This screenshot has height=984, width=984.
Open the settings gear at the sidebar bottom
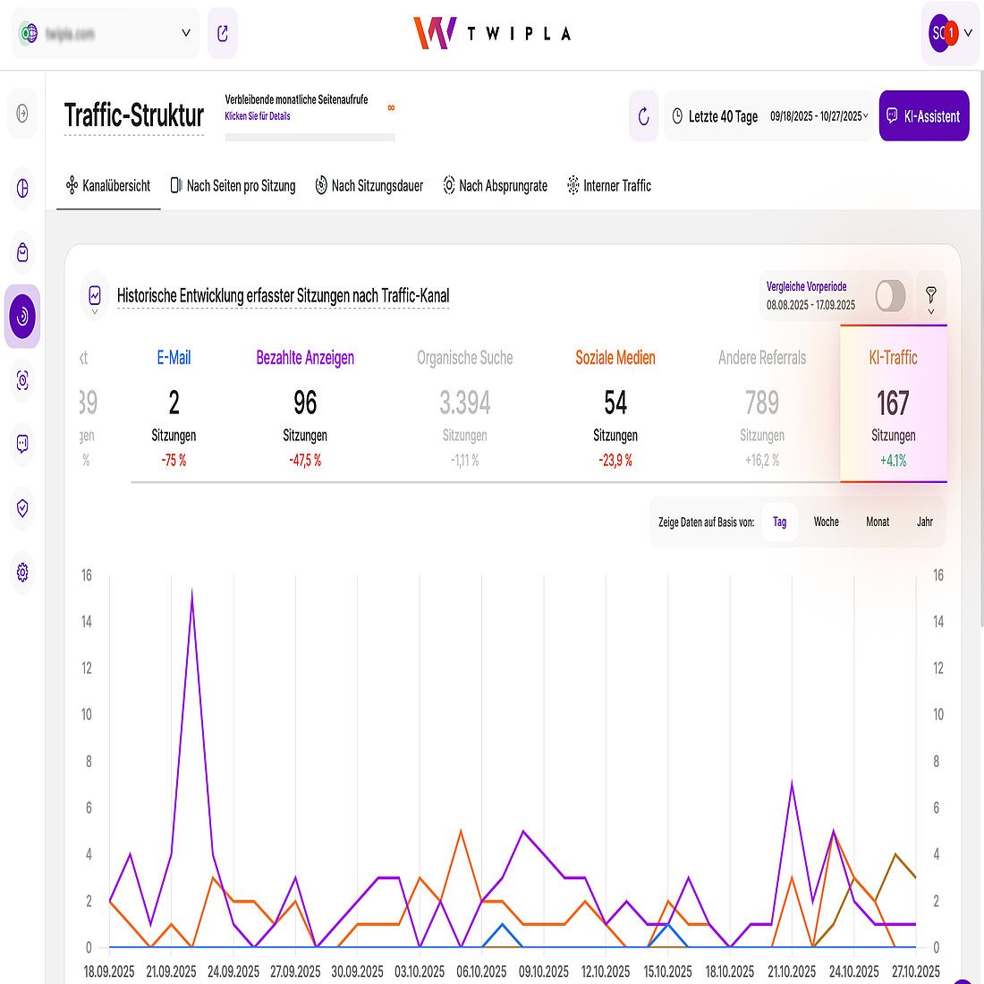coord(21,573)
